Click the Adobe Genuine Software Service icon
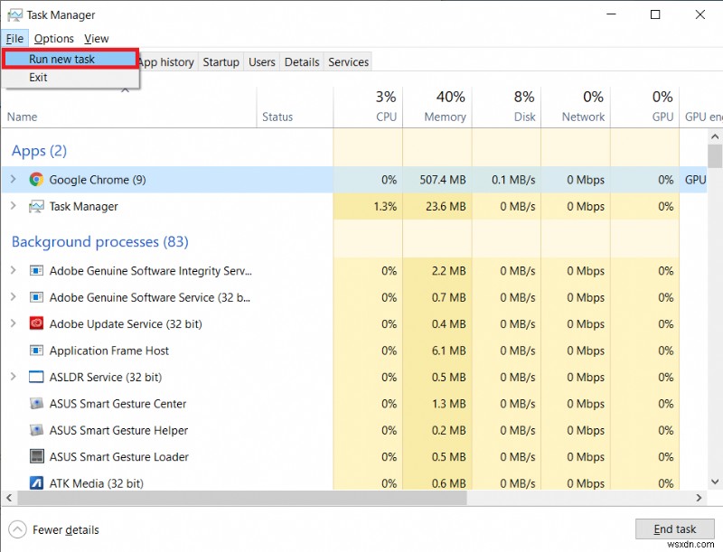Viewport: 723px width, 552px height. [36, 297]
